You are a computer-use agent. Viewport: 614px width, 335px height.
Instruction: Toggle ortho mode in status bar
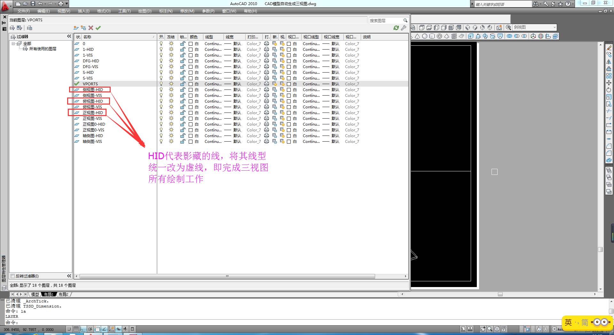83,329
